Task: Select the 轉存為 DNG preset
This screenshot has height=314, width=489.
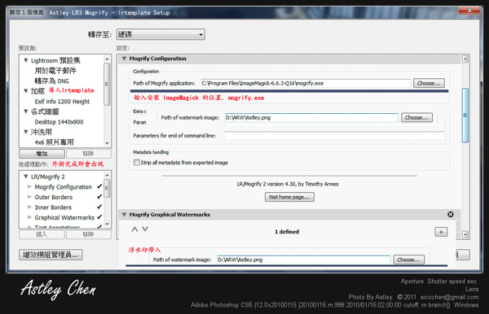Action: [x=52, y=81]
